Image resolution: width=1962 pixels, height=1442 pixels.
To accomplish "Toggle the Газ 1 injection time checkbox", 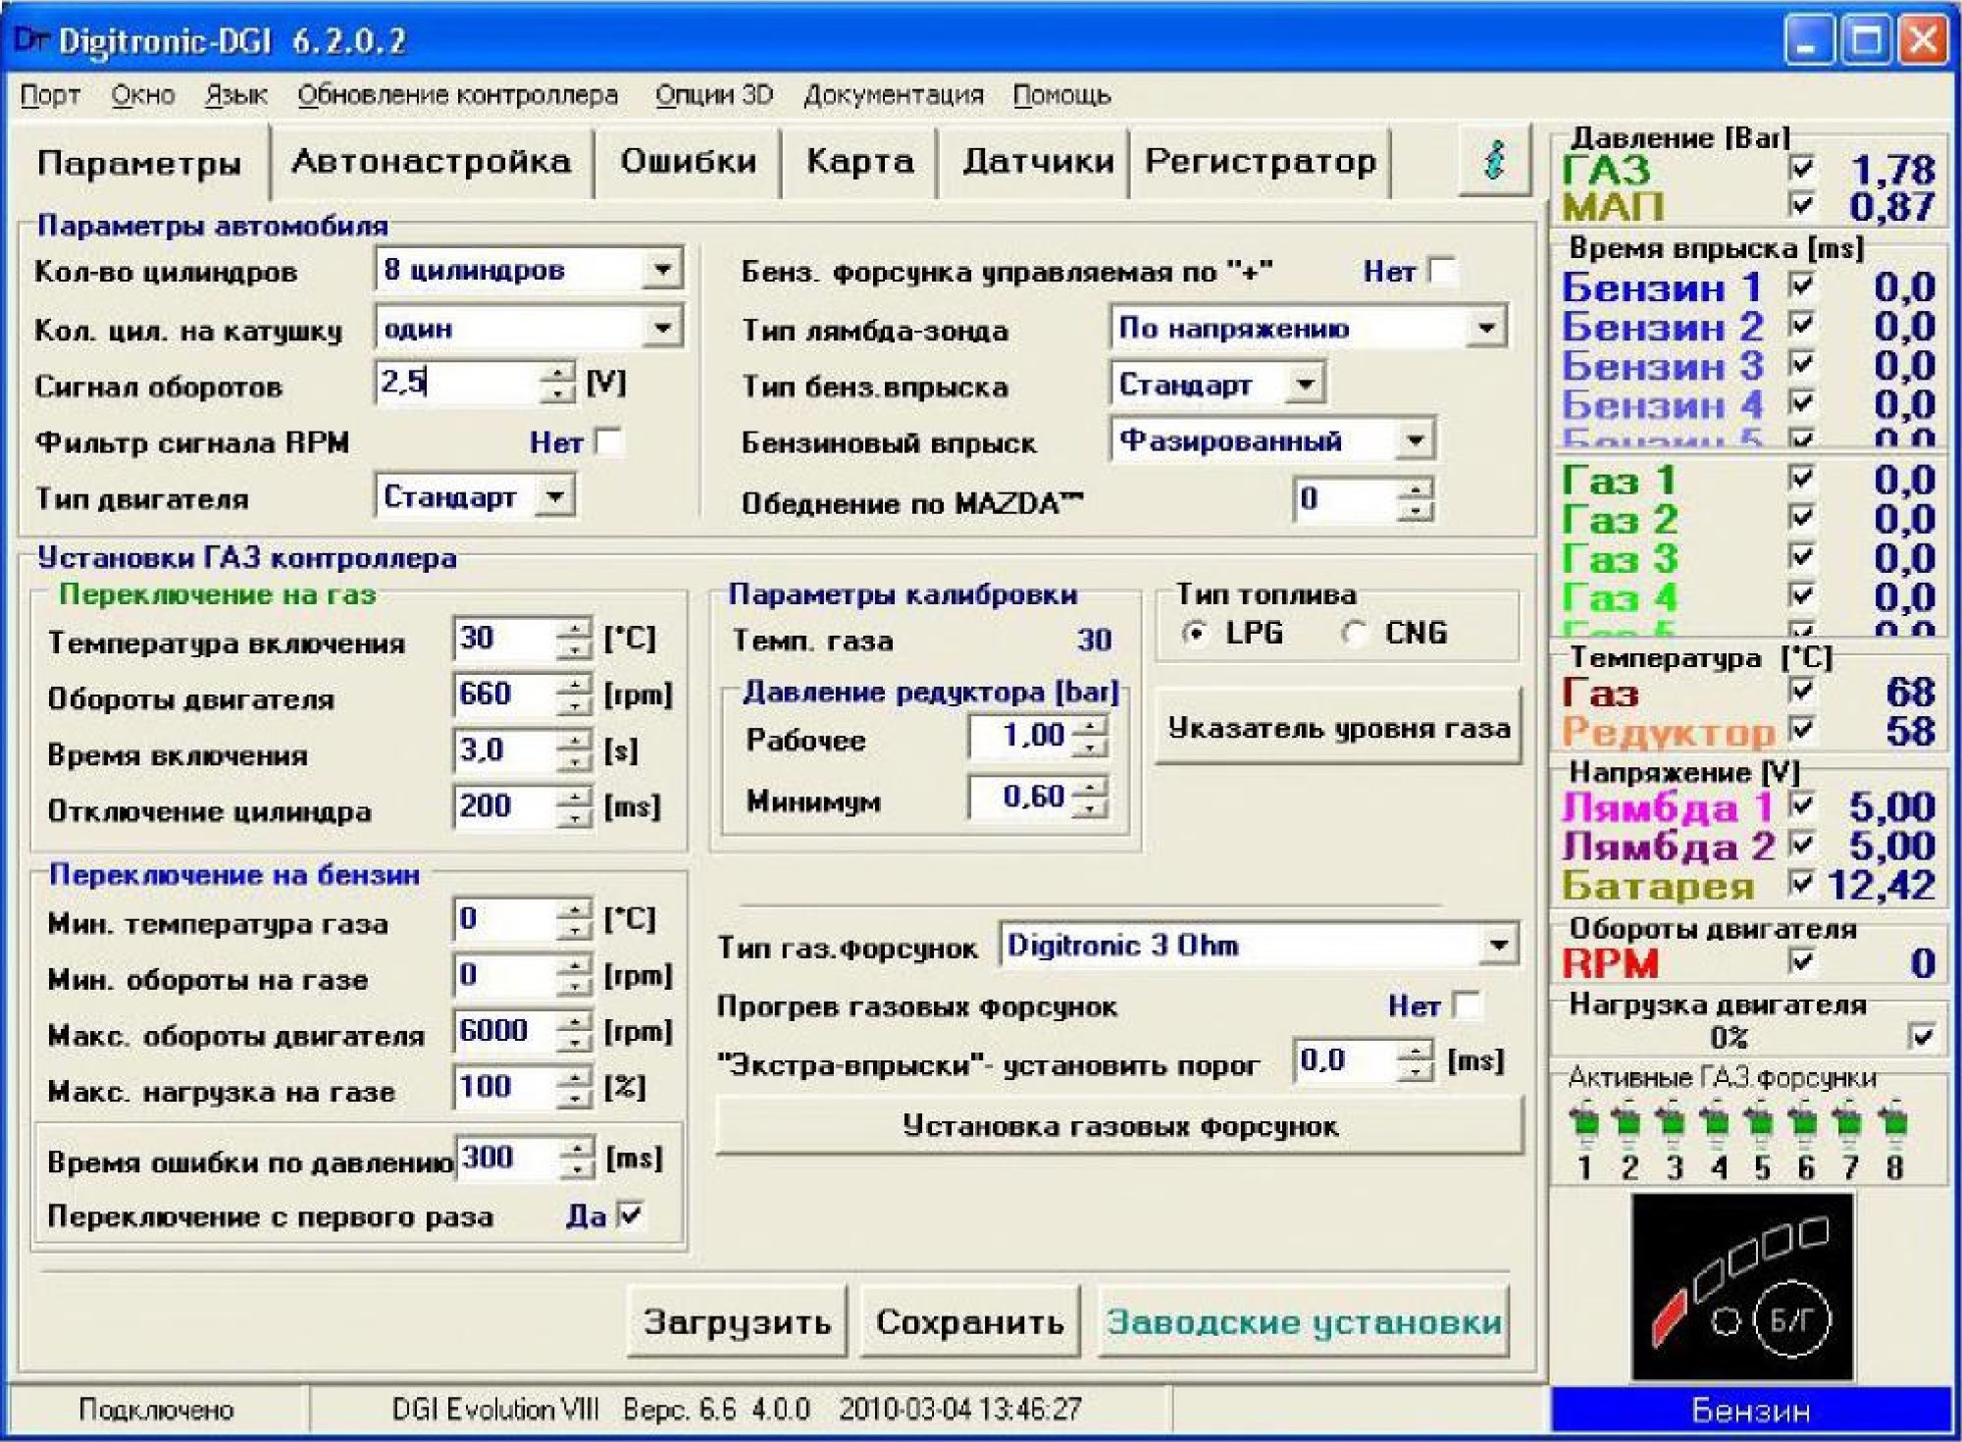I will pyautogui.click(x=1801, y=478).
